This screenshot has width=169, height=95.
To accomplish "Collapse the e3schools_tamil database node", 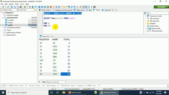I will tap(3, 18).
